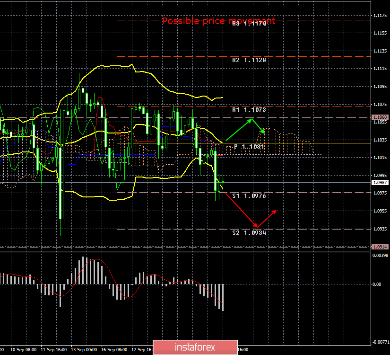Screen dimensions: 390x355
Task: Click the 10 Sep 08:00 time label
Action: coord(23,350)
